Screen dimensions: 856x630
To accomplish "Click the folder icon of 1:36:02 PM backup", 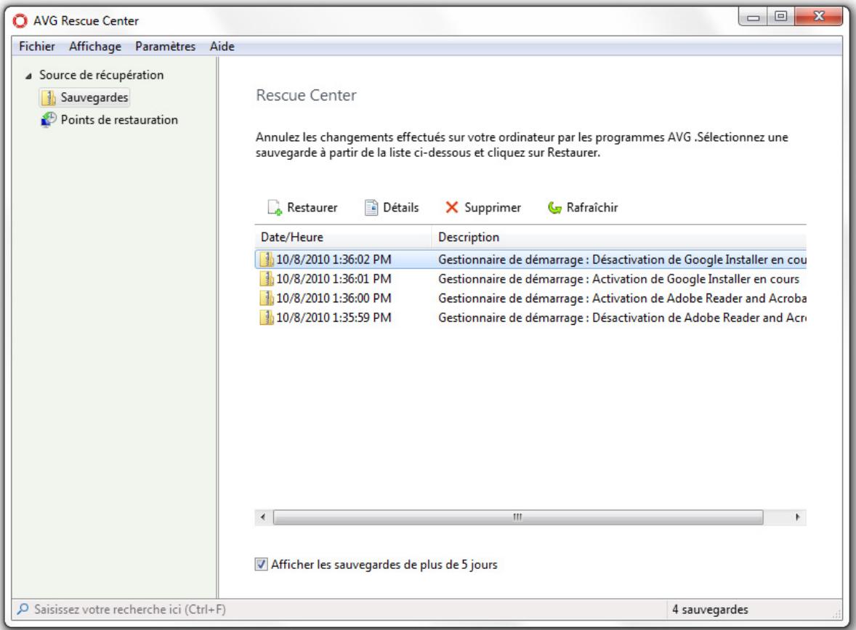I will (x=267, y=259).
